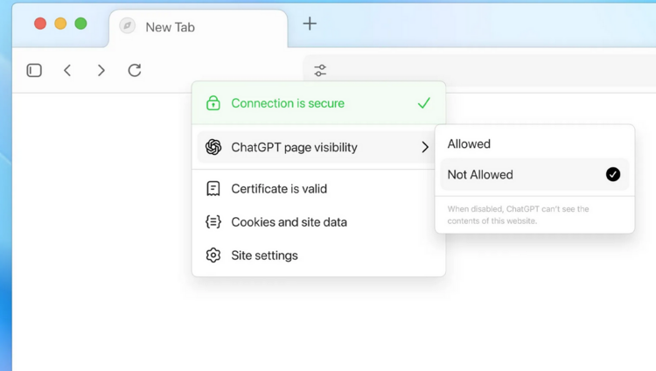The width and height of the screenshot is (656, 371).
Task: Click the green lock icon
Action: [x=213, y=103]
